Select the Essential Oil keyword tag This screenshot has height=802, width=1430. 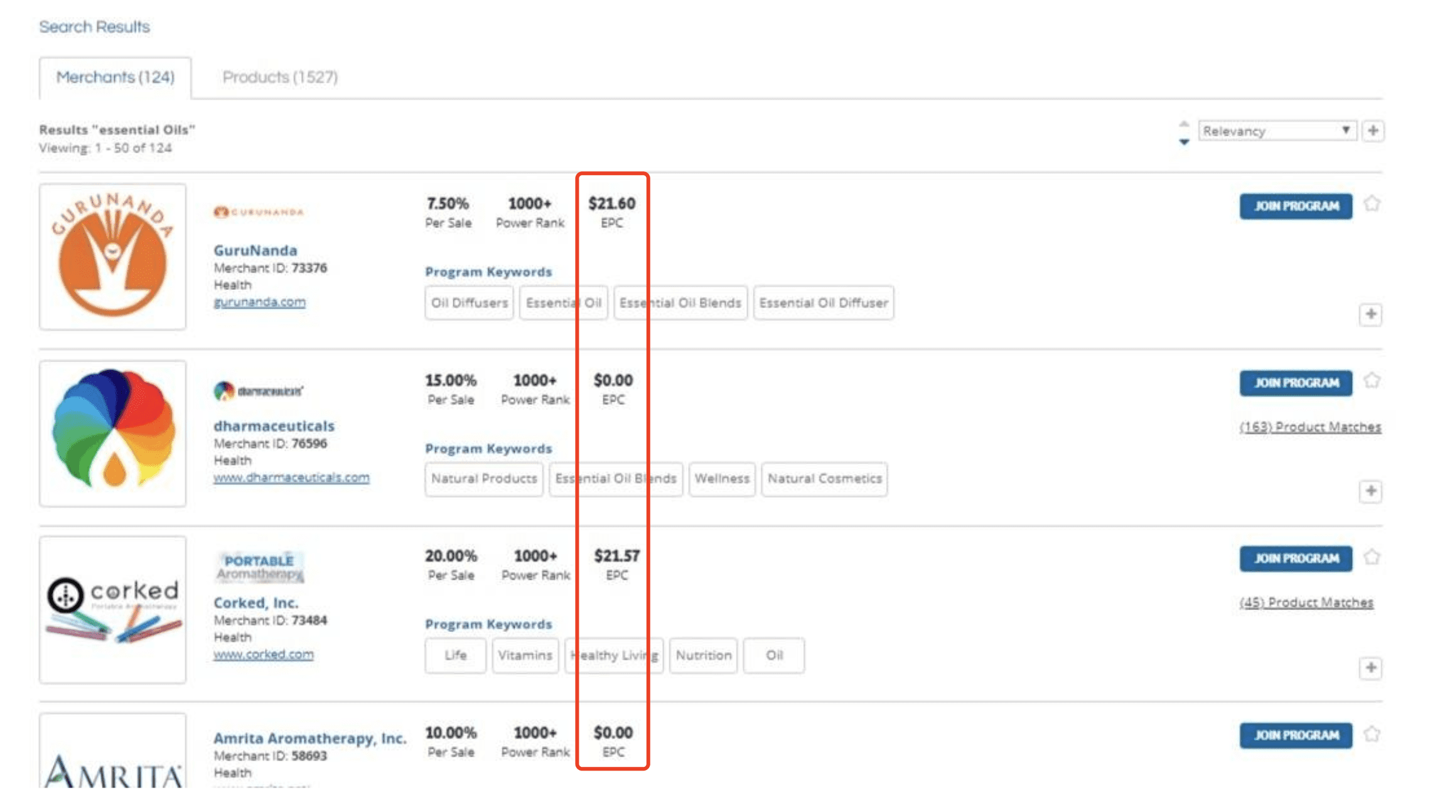pyautogui.click(x=563, y=303)
